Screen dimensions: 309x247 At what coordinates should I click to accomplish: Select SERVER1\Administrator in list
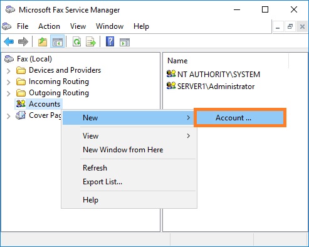(216, 87)
